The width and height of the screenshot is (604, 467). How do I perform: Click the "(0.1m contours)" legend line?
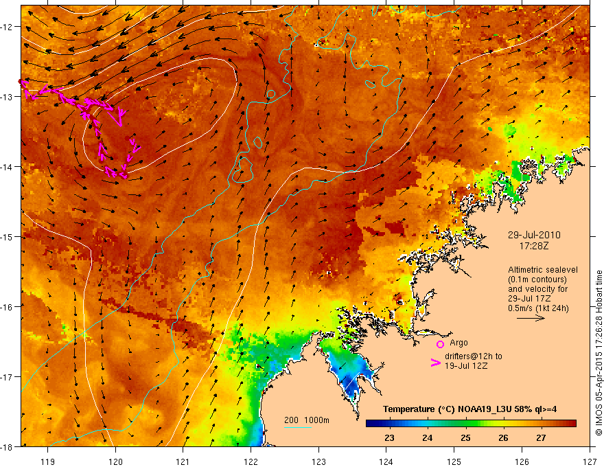click(537, 280)
